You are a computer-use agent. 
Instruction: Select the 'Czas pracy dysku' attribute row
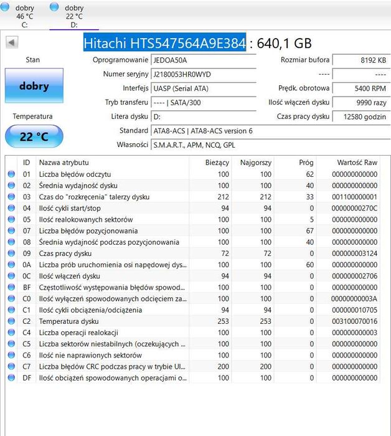[192, 254]
